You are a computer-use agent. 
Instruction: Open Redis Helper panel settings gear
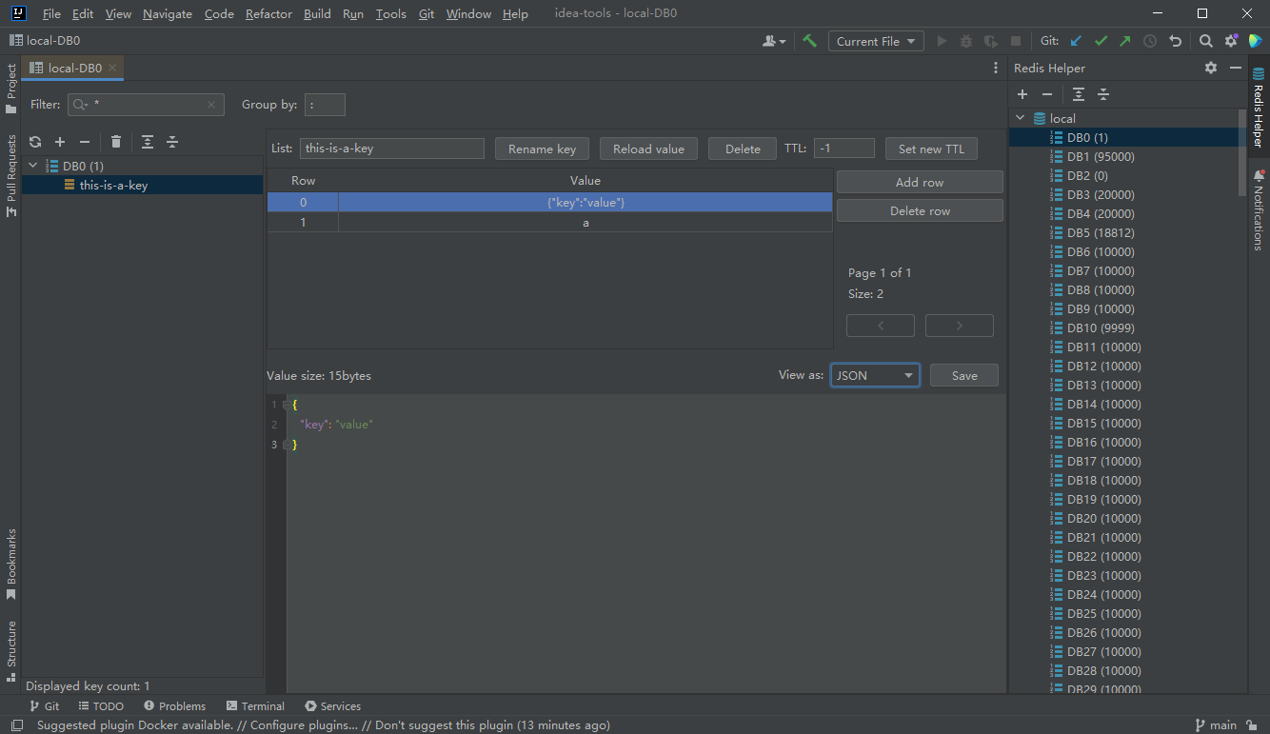[1211, 68]
